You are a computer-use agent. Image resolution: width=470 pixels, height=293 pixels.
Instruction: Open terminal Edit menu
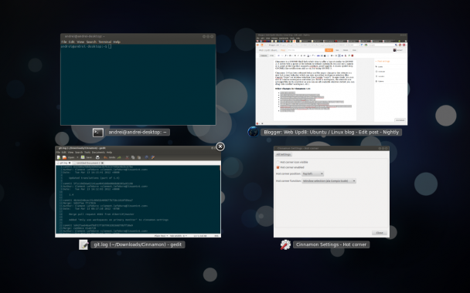[x=71, y=42]
